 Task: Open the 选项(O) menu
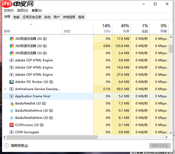point(23,10)
